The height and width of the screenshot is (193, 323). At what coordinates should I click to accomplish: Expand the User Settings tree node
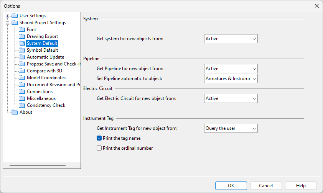7,16
